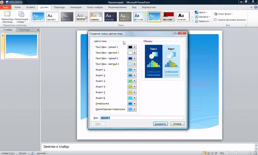
Task: Open PowerPoint Help question mark icon
Action: pos(256,7)
